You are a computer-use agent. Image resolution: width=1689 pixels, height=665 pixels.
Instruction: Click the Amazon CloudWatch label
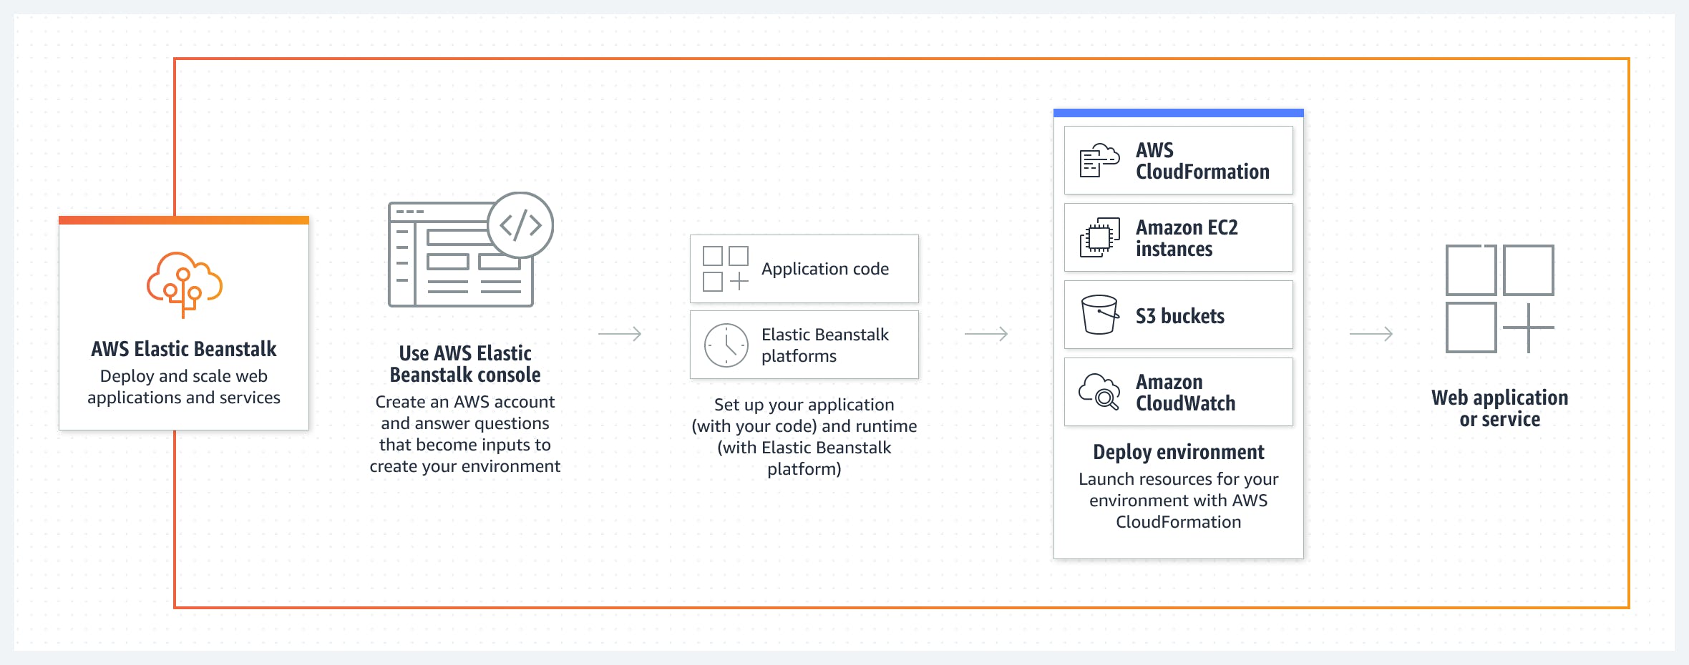pos(1185,393)
